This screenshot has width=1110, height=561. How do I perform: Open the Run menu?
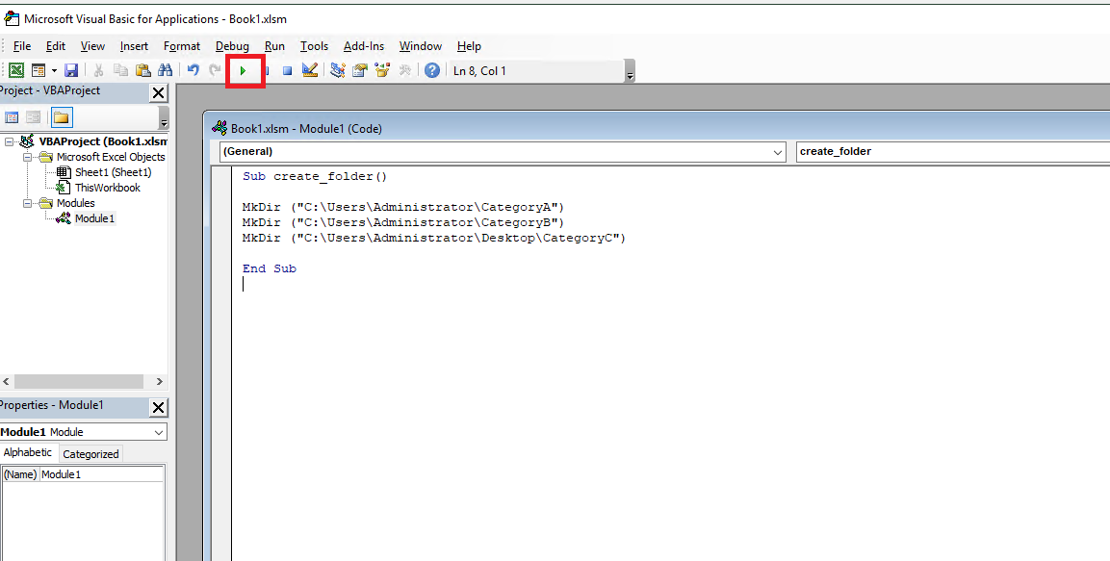[x=274, y=46]
